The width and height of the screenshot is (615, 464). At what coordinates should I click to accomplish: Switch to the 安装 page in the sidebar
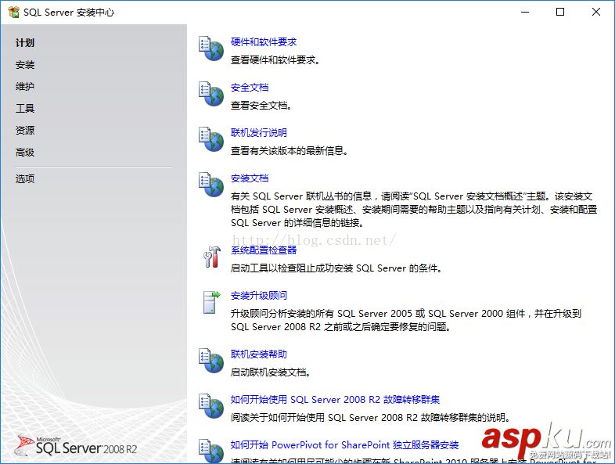pyautogui.click(x=25, y=65)
